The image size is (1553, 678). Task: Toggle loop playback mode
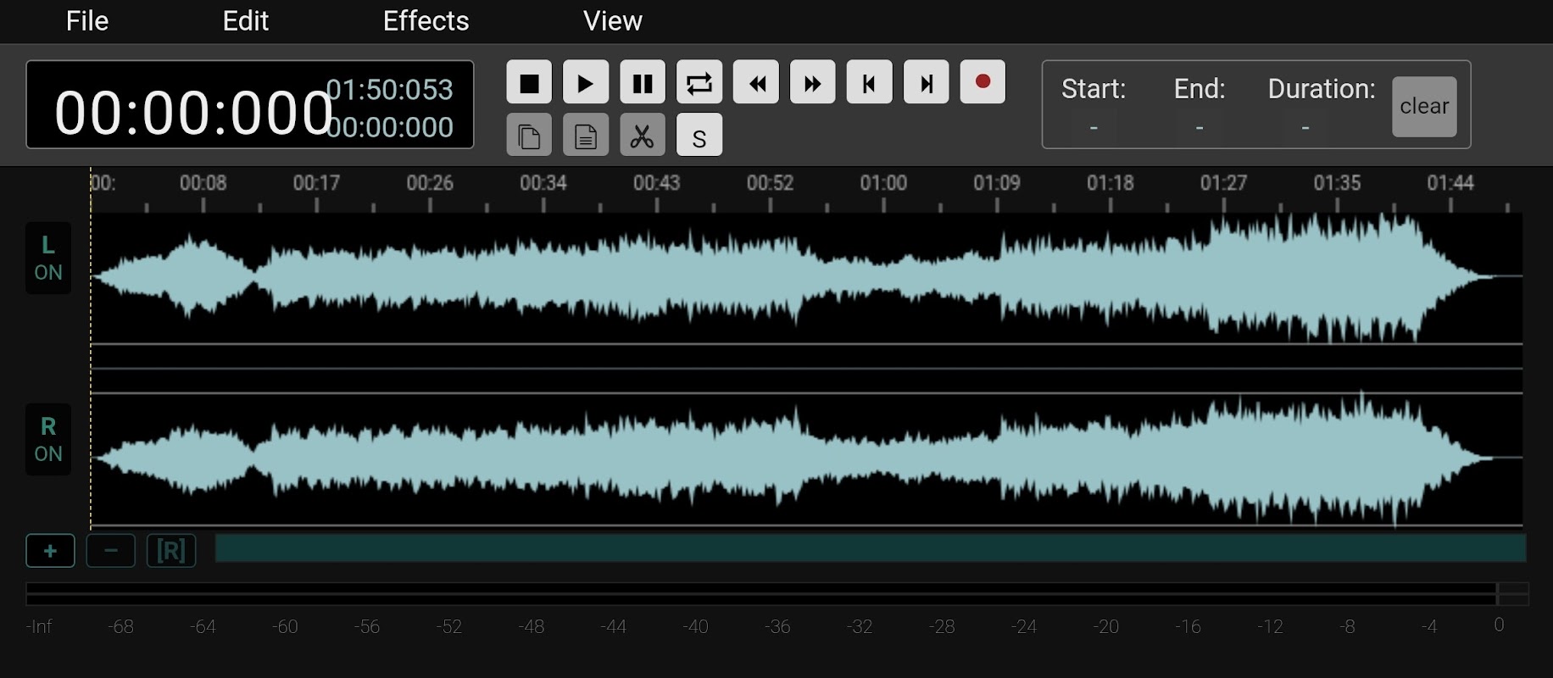(x=699, y=83)
